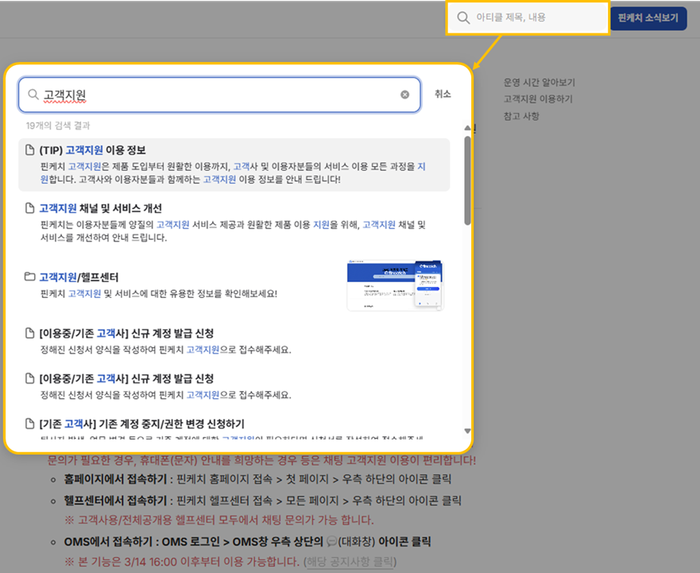Screen dimensions: 700x573
Task: Click the scrollbar up arrow in results
Action: pos(467,128)
